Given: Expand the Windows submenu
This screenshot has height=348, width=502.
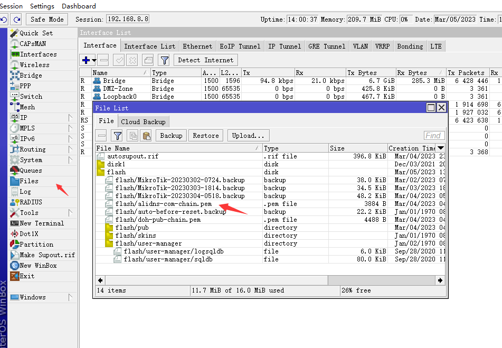Looking at the screenshot, I should point(70,297).
